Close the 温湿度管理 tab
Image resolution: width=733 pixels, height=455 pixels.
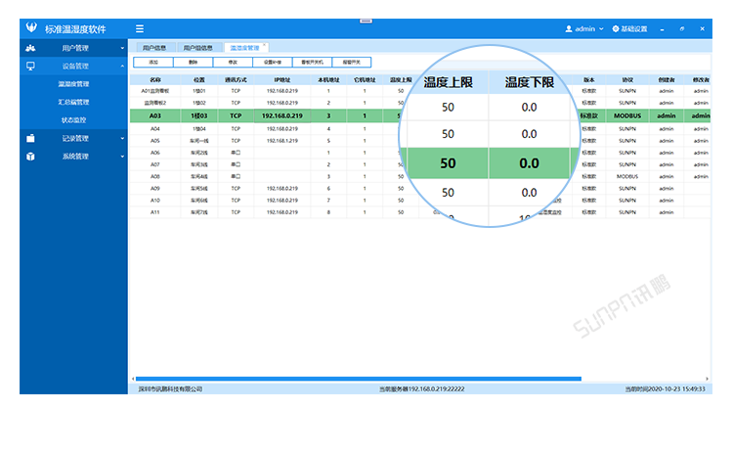pos(264,45)
